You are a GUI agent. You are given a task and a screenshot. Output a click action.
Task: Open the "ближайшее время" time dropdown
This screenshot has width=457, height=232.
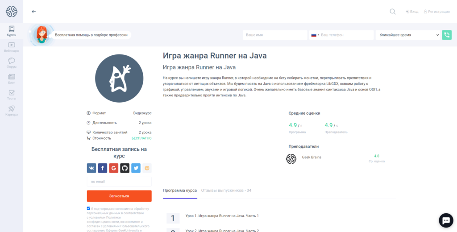(407, 35)
